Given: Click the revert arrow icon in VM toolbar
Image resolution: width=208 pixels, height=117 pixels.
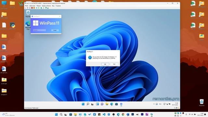Looking at the screenshot, I should tap(44, 8).
